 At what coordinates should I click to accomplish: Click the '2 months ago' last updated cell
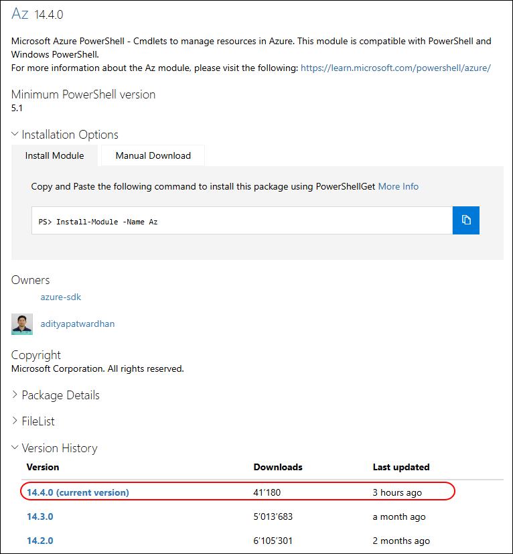click(401, 541)
